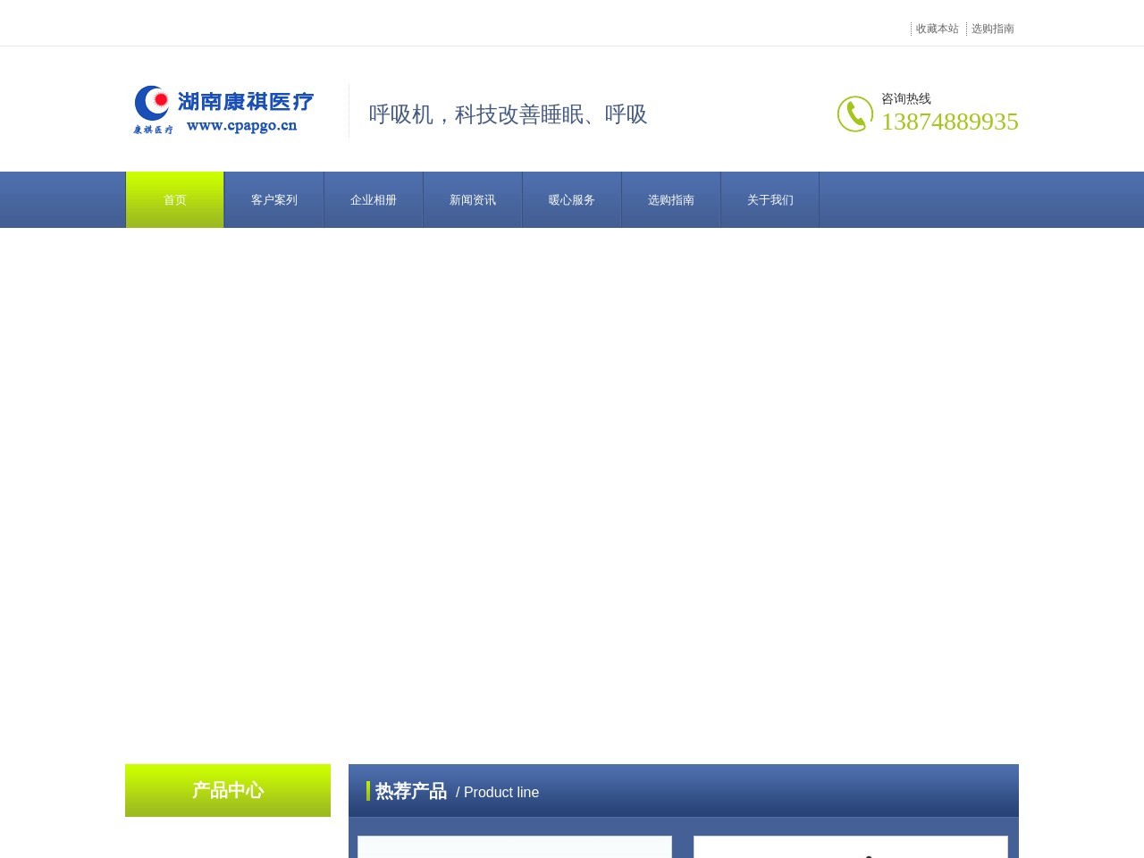Select the 首页 navigation tab
Image resolution: width=1144 pixels, height=858 pixels.
tap(175, 200)
